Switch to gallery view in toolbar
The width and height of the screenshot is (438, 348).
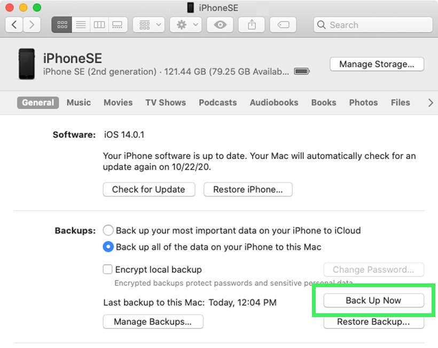click(x=117, y=25)
